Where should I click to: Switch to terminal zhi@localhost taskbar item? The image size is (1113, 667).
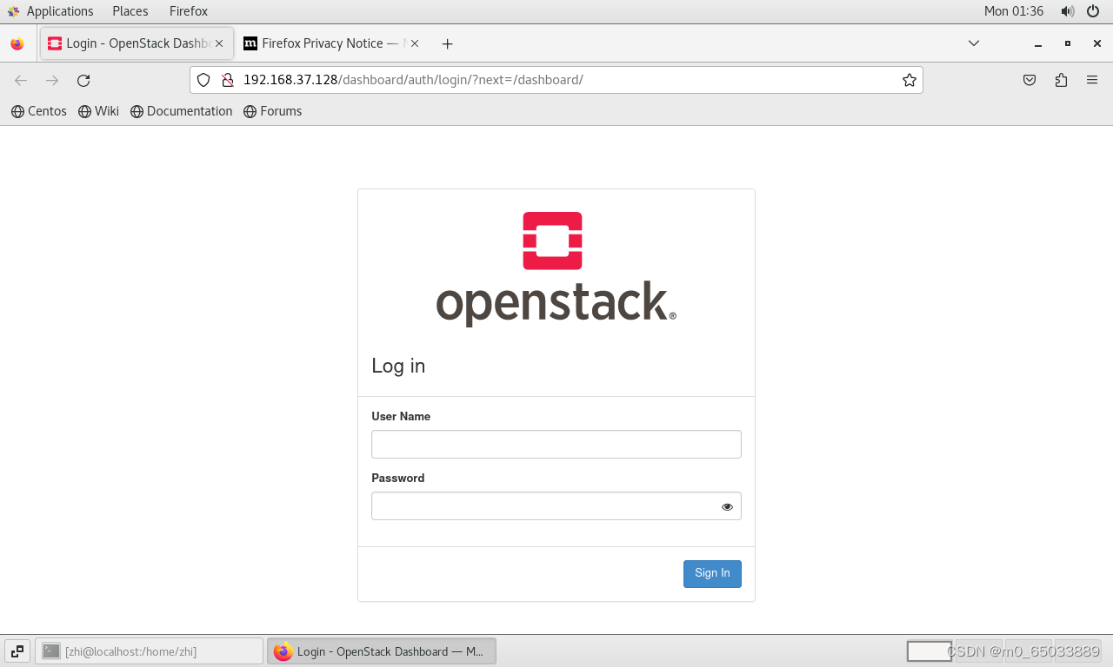(x=149, y=651)
